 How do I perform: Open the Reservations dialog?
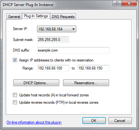86,83
